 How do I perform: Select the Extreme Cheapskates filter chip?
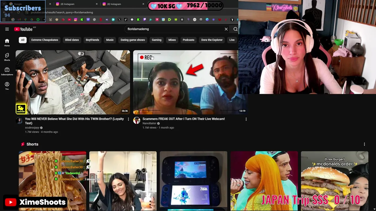coord(45,40)
